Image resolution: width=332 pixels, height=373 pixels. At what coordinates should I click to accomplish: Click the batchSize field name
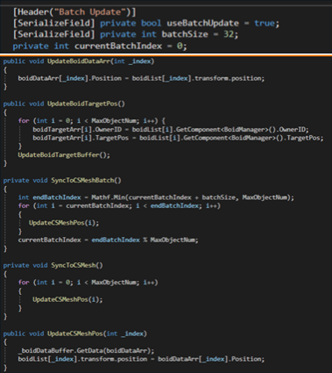click(x=185, y=34)
